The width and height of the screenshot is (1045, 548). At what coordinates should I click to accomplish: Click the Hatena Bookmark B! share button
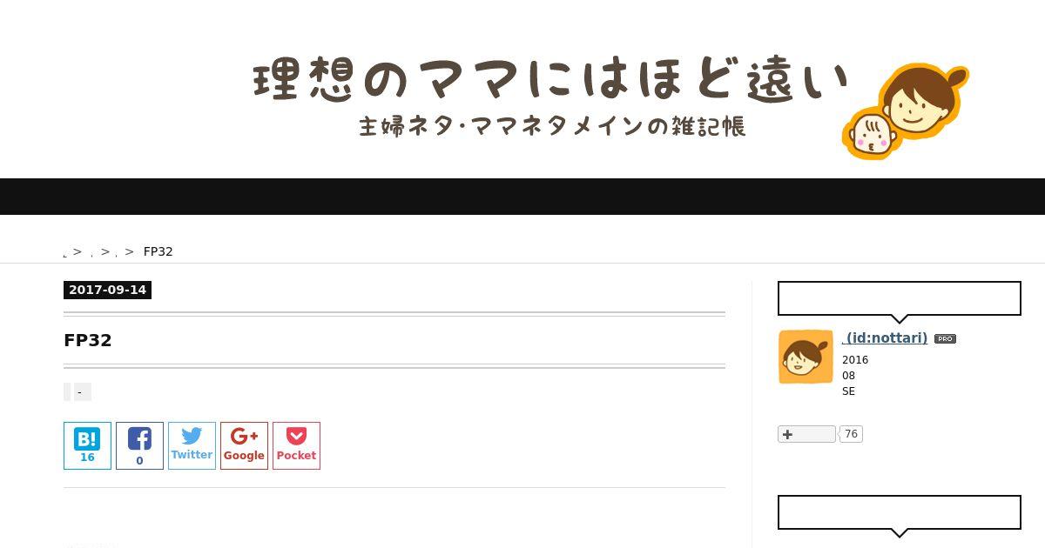(x=87, y=445)
